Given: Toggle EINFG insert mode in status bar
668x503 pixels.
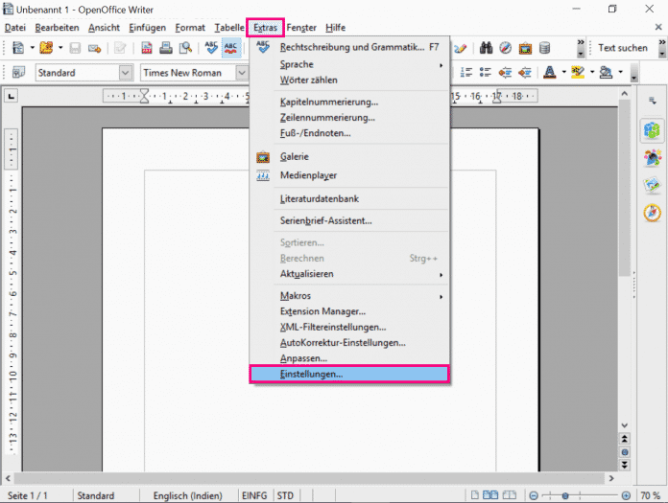Looking at the screenshot, I should pyautogui.click(x=253, y=495).
